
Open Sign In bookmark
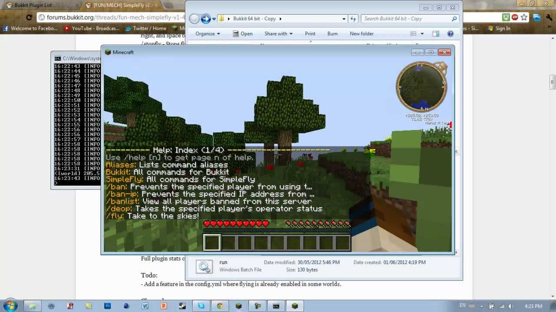click(x=499, y=29)
